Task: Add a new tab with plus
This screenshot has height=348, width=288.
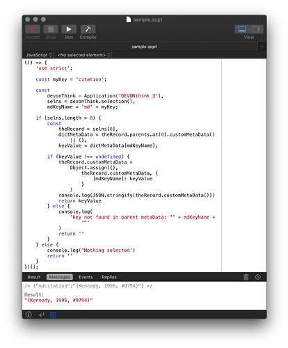Action: (x=262, y=47)
